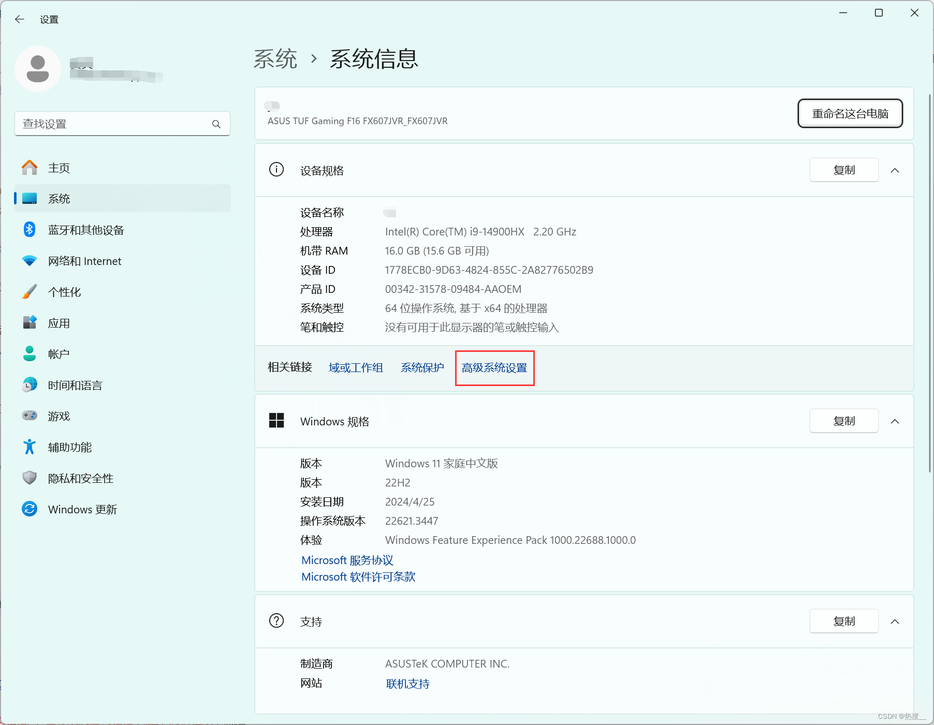Open 网络和 Internet settings
This screenshot has height=725, width=934.
pos(123,261)
